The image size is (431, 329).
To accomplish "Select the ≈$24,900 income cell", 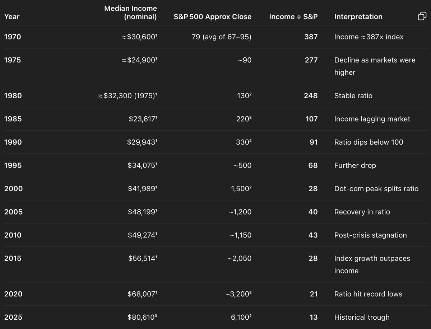I will pos(139,60).
